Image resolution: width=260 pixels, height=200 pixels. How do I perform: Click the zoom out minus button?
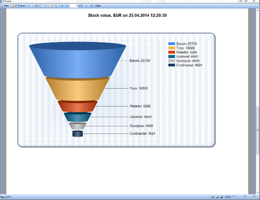(233, 197)
